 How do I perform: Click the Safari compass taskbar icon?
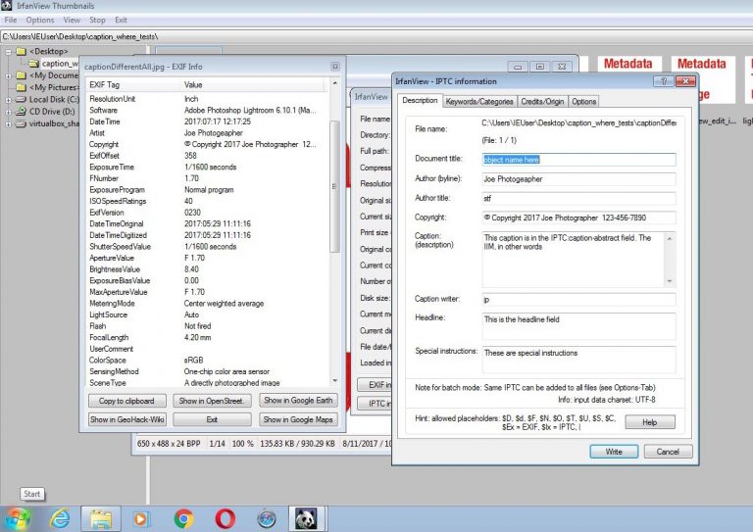[266, 517]
